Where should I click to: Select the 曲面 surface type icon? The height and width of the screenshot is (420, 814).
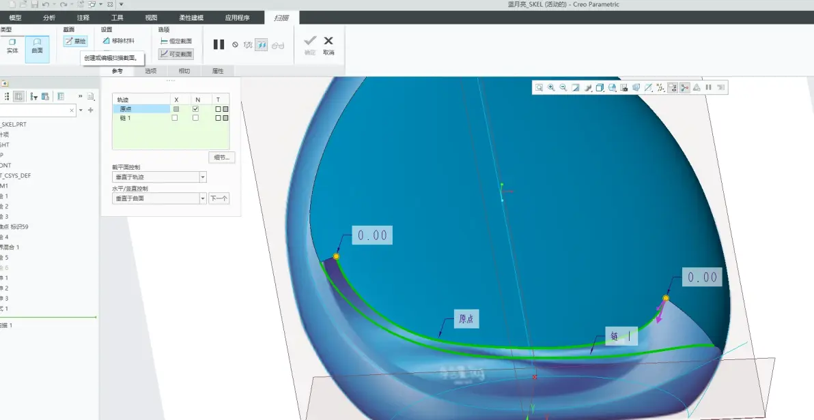(38, 46)
